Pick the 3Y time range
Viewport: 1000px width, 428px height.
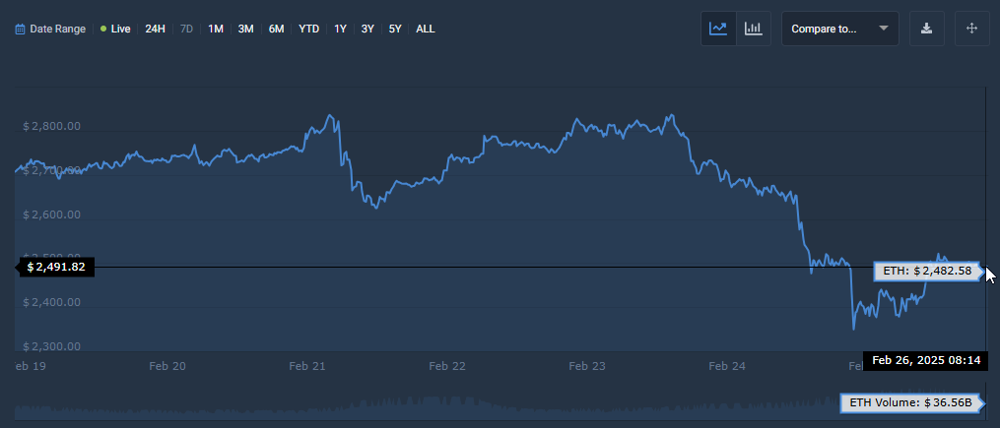point(367,30)
